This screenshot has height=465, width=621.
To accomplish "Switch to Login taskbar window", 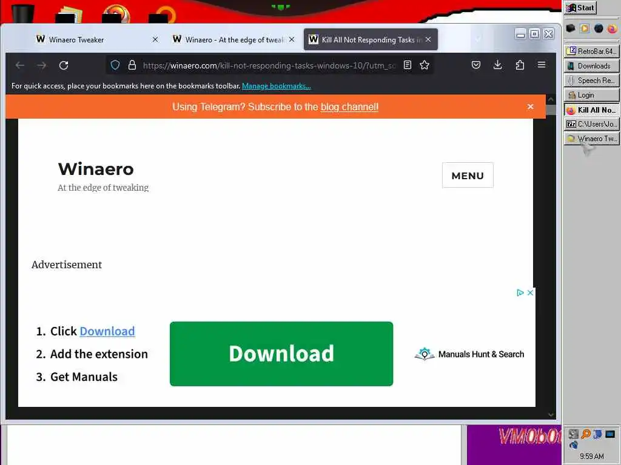I will point(591,95).
